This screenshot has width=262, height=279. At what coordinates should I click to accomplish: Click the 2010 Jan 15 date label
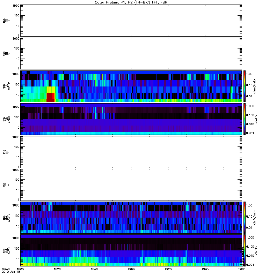(11, 272)
